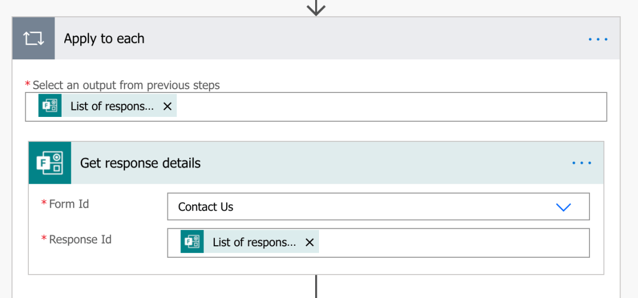Select List of responses token in Response Id
This screenshot has height=298, width=638.
[254, 243]
